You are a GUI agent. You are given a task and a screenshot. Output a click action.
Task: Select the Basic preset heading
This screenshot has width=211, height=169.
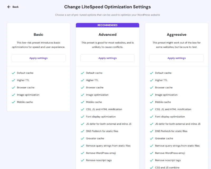click(x=38, y=35)
